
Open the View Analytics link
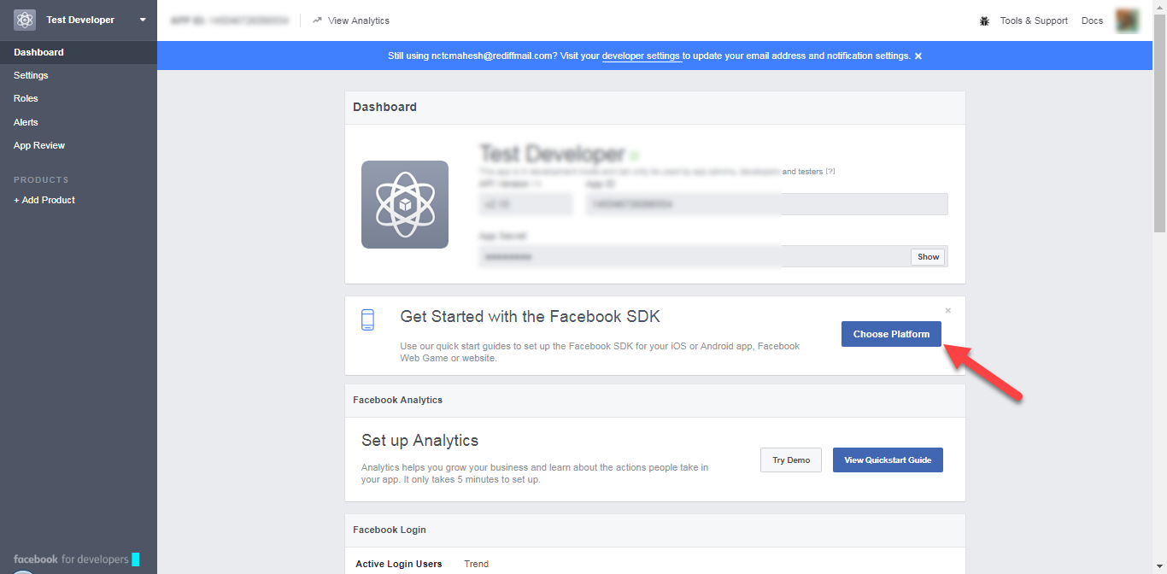coord(359,20)
